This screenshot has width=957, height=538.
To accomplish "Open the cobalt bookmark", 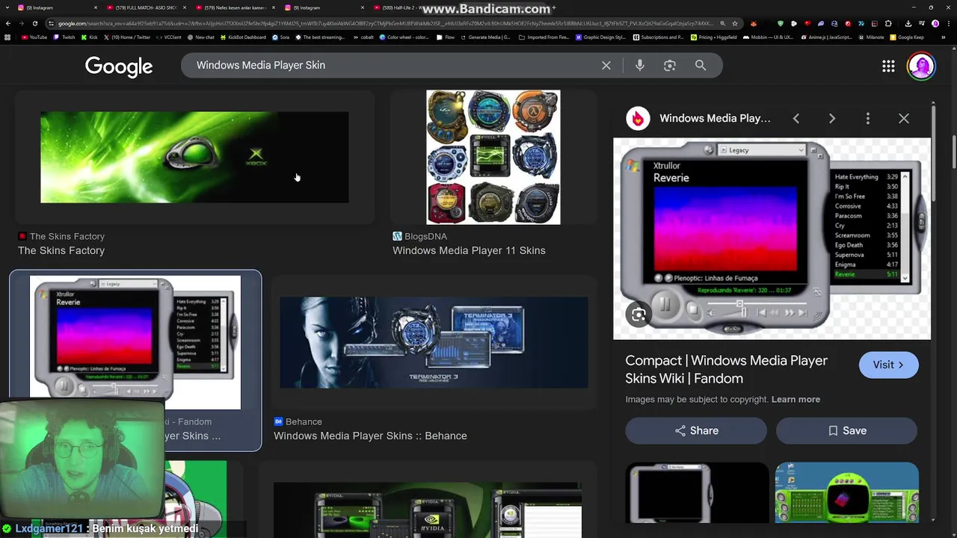I will tap(363, 37).
